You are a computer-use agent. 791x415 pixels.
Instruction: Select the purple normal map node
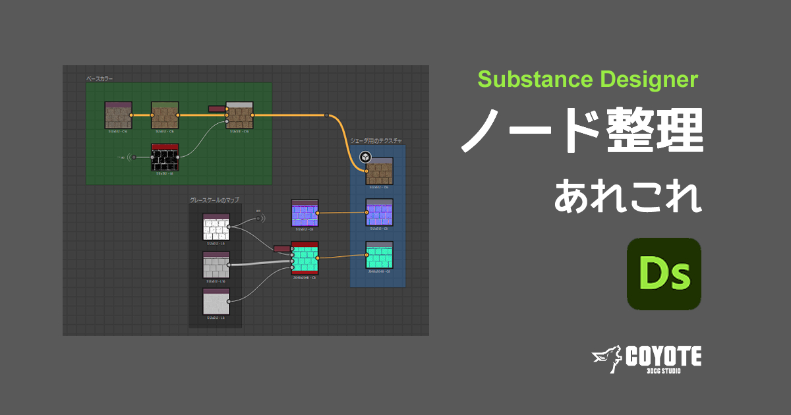pyautogui.click(x=305, y=212)
